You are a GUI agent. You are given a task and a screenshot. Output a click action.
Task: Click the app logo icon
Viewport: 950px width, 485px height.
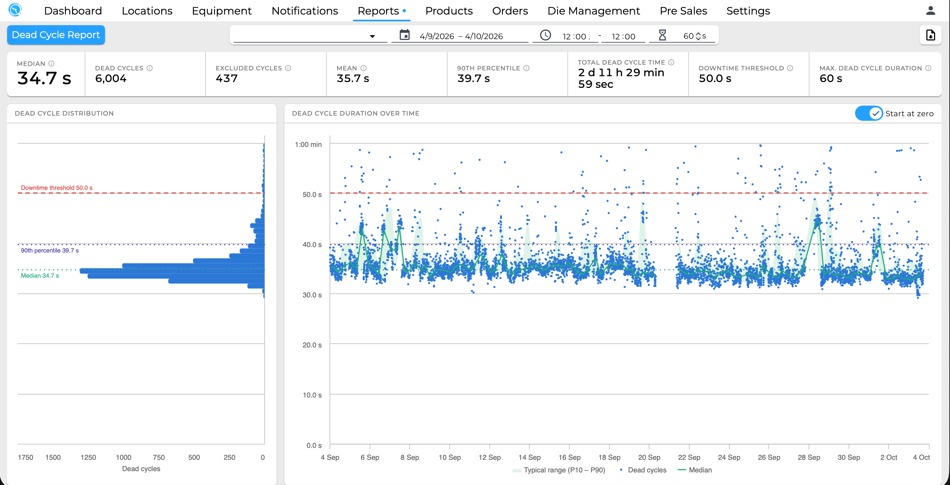[x=15, y=10]
